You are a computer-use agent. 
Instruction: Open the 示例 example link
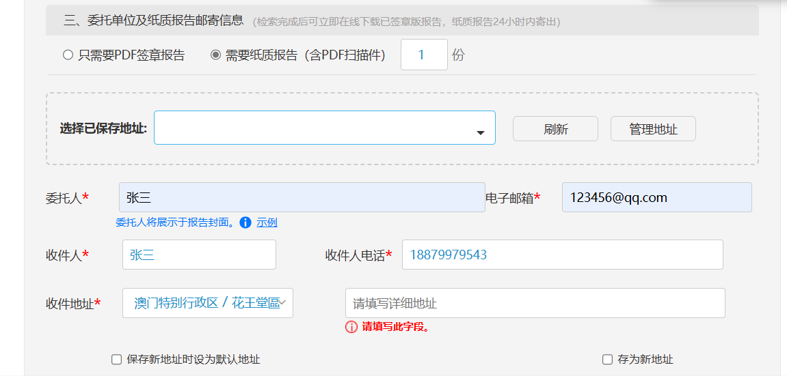(x=267, y=222)
